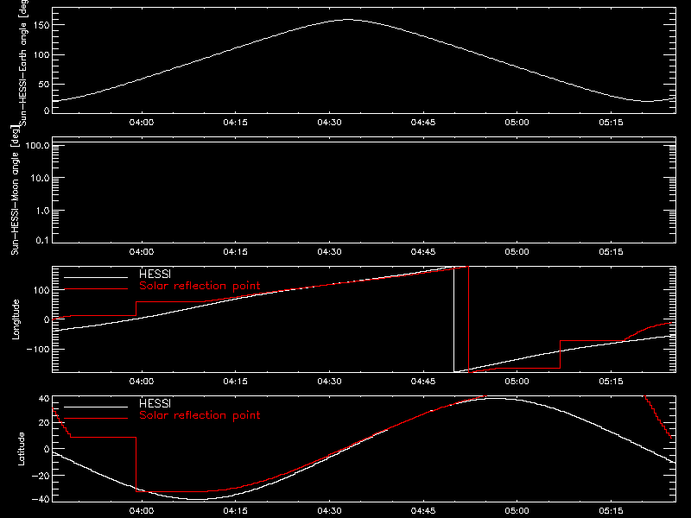
Task: Click the 50 tick on Earth angle axis
Action: (44, 84)
